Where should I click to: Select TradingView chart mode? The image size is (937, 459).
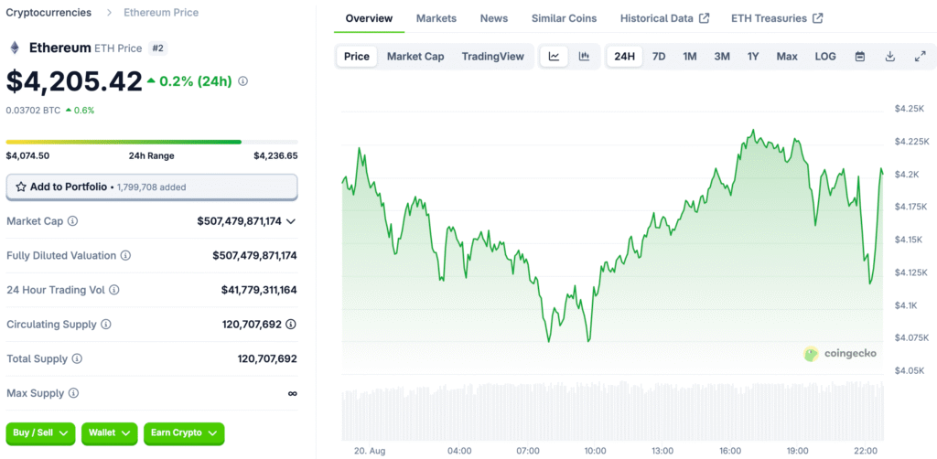pyautogui.click(x=493, y=57)
